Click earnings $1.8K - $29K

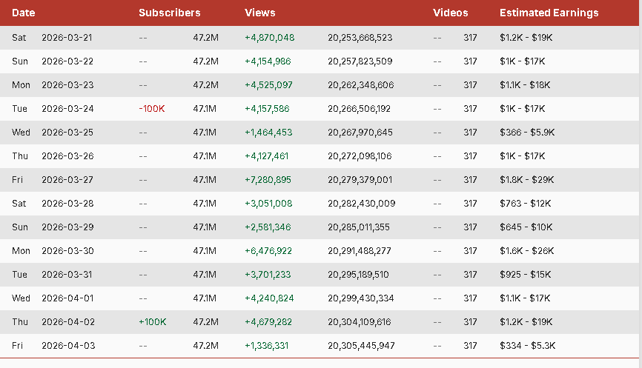tap(527, 180)
